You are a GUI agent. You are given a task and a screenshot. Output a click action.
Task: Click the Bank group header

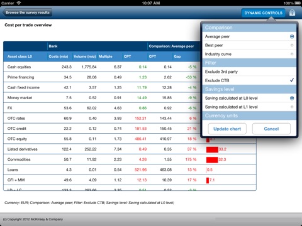[x=53, y=46]
